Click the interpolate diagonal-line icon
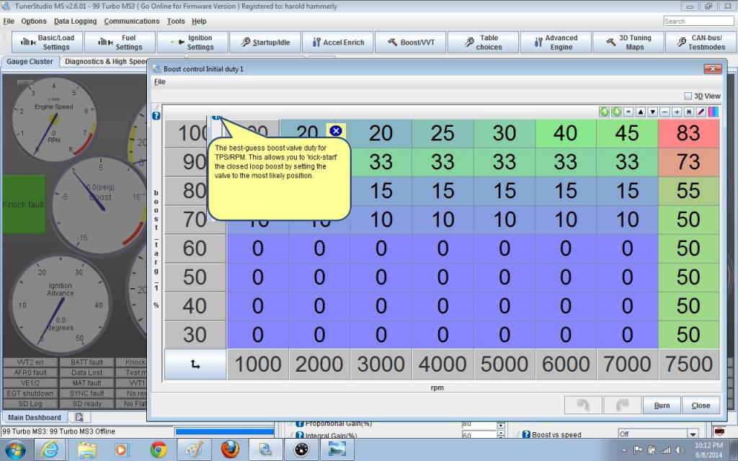The width and height of the screenshot is (738, 461). tap(701, 112)
